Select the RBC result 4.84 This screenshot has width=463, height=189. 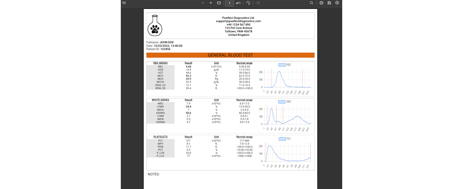tap(189, 67)
